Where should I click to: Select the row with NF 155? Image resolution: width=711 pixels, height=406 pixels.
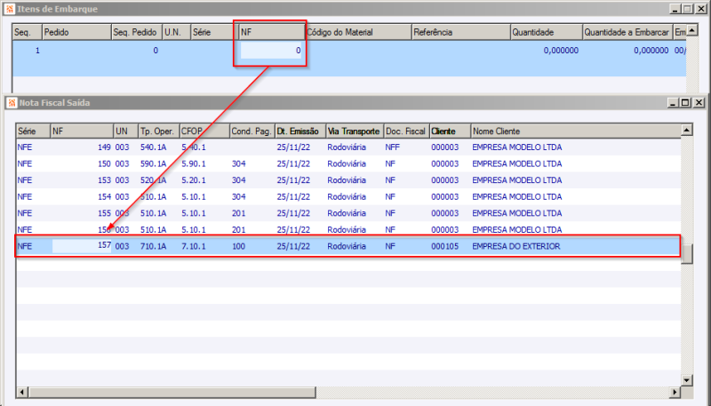coord(348,213)
